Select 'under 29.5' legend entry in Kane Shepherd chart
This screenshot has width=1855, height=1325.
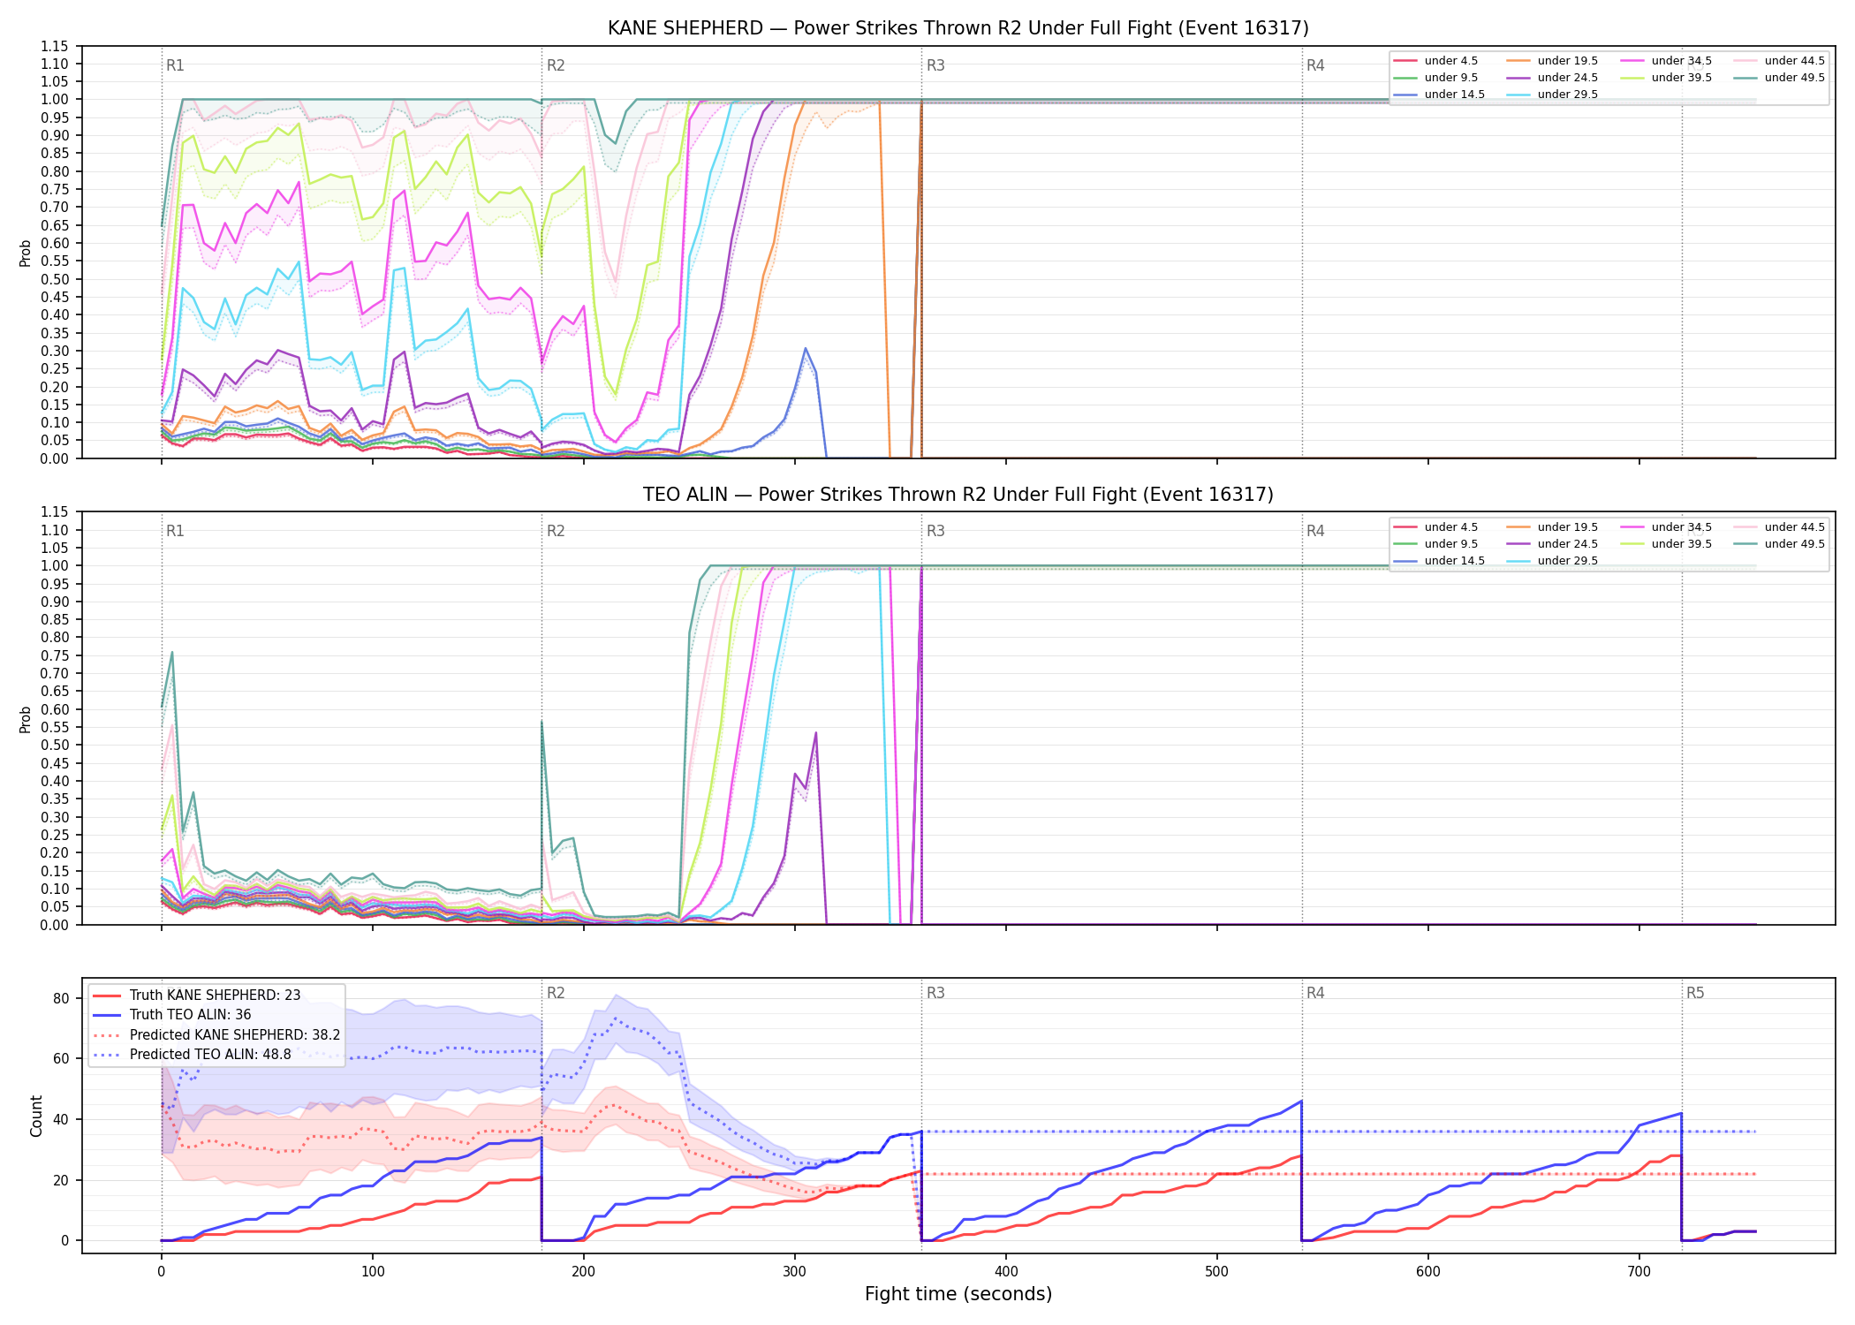(1552, 95)
